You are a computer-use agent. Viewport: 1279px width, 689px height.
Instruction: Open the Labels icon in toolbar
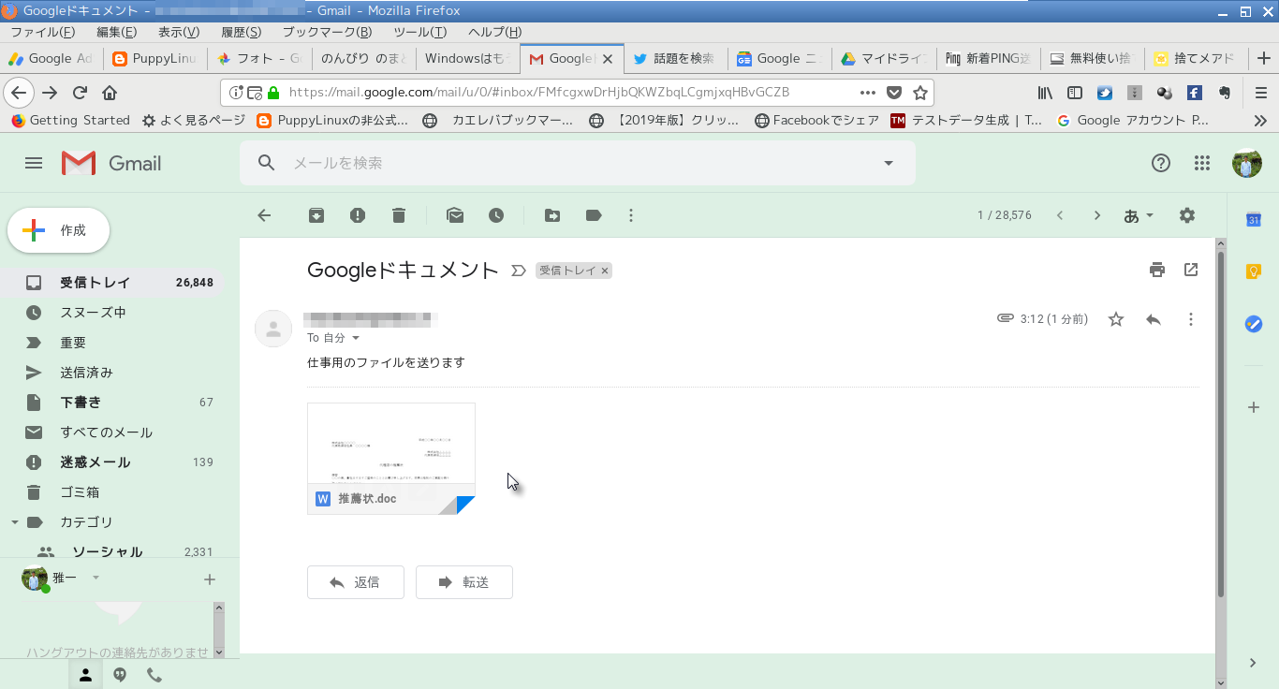pyautogui.click(x=594, y=215)
